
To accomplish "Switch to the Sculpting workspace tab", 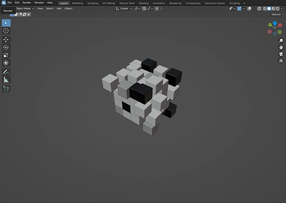I will click(92, 3).
